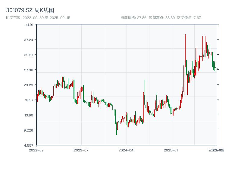Click the chart title 301079.SZ 周K线图
This screenshot has height=181, width=241.
tap(30, 10)
